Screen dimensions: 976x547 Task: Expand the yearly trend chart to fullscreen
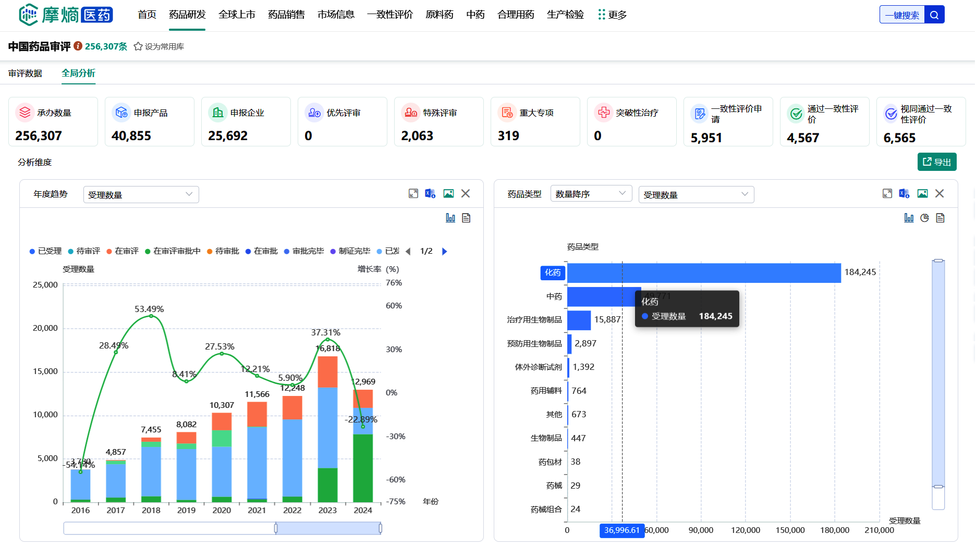click(413, 194)
